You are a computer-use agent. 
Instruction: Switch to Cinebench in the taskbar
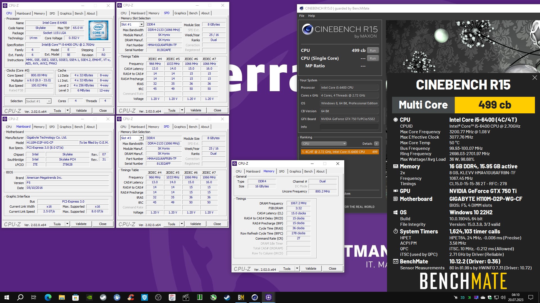click(x=255, y=297)
